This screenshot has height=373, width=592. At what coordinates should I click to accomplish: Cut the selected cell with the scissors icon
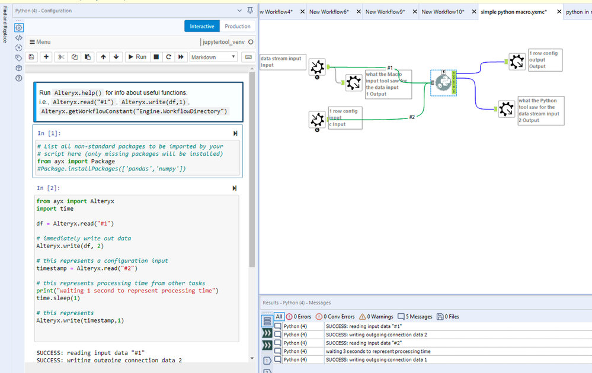tap(60, 57)
